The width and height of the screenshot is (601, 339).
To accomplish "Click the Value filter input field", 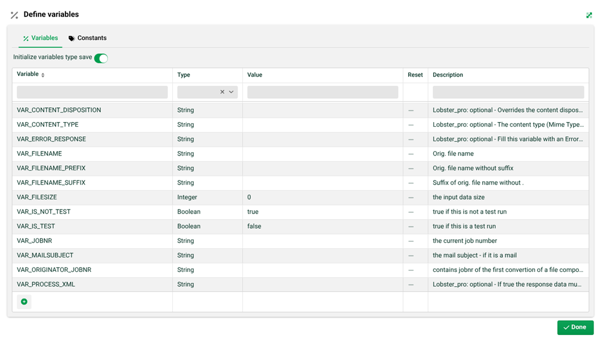I will point(323,92).
